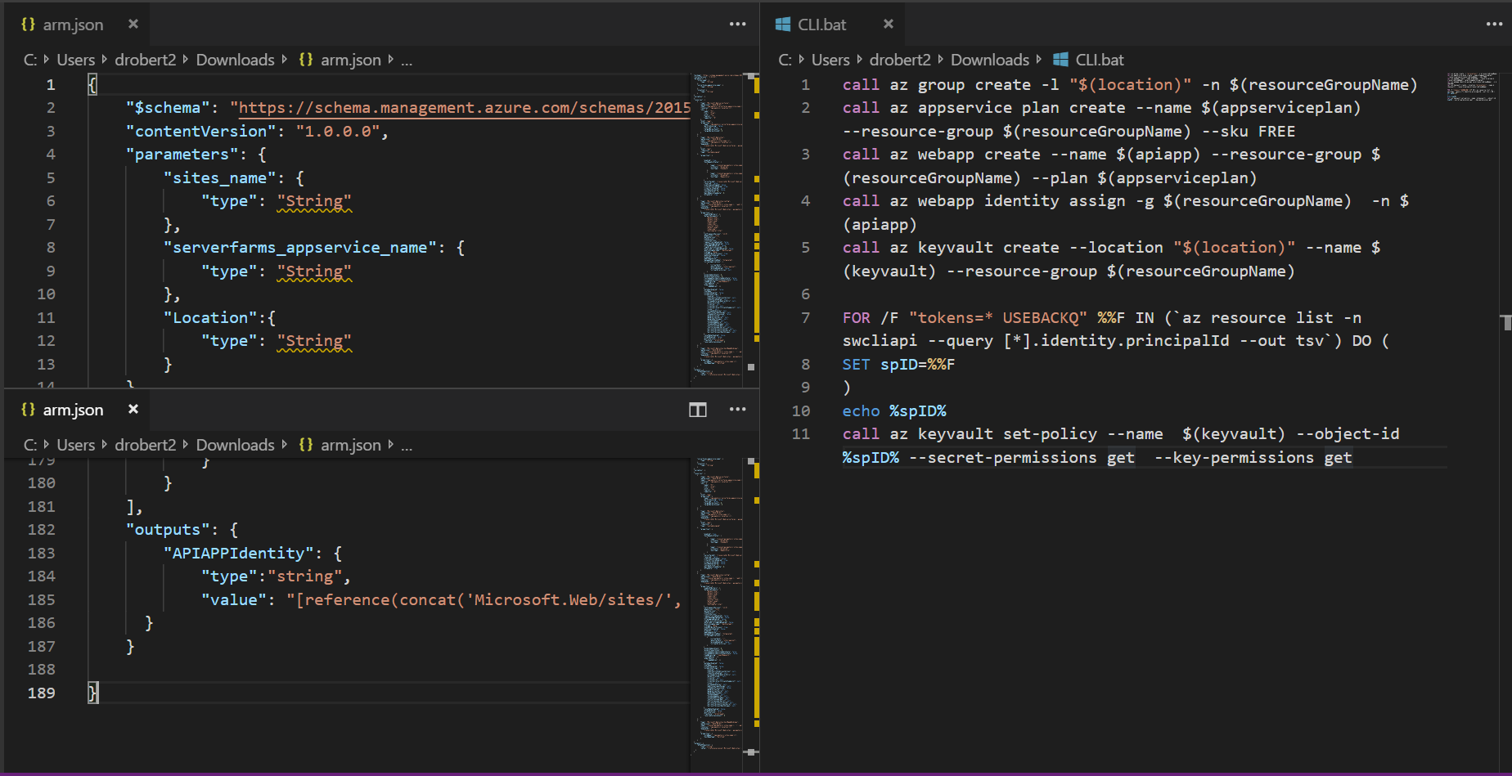
Task: Click FOR keyword on CLI.bat line 7
Action: click(857, 318)
